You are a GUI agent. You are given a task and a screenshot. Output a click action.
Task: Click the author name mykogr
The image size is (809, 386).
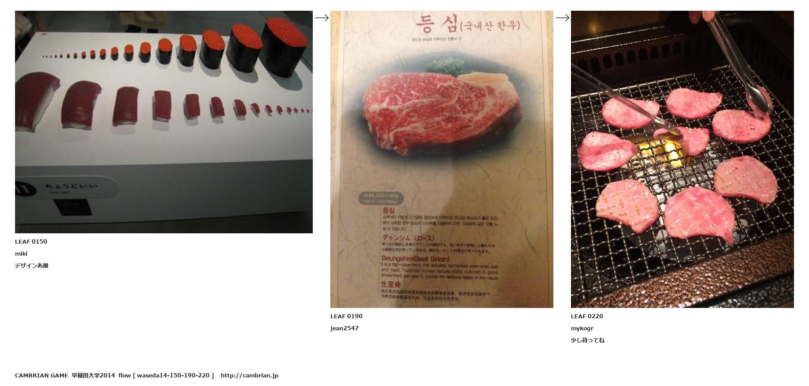coord(582,328)
